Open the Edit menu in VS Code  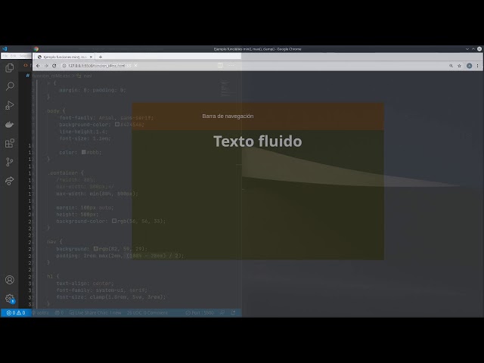click(14, 56)
